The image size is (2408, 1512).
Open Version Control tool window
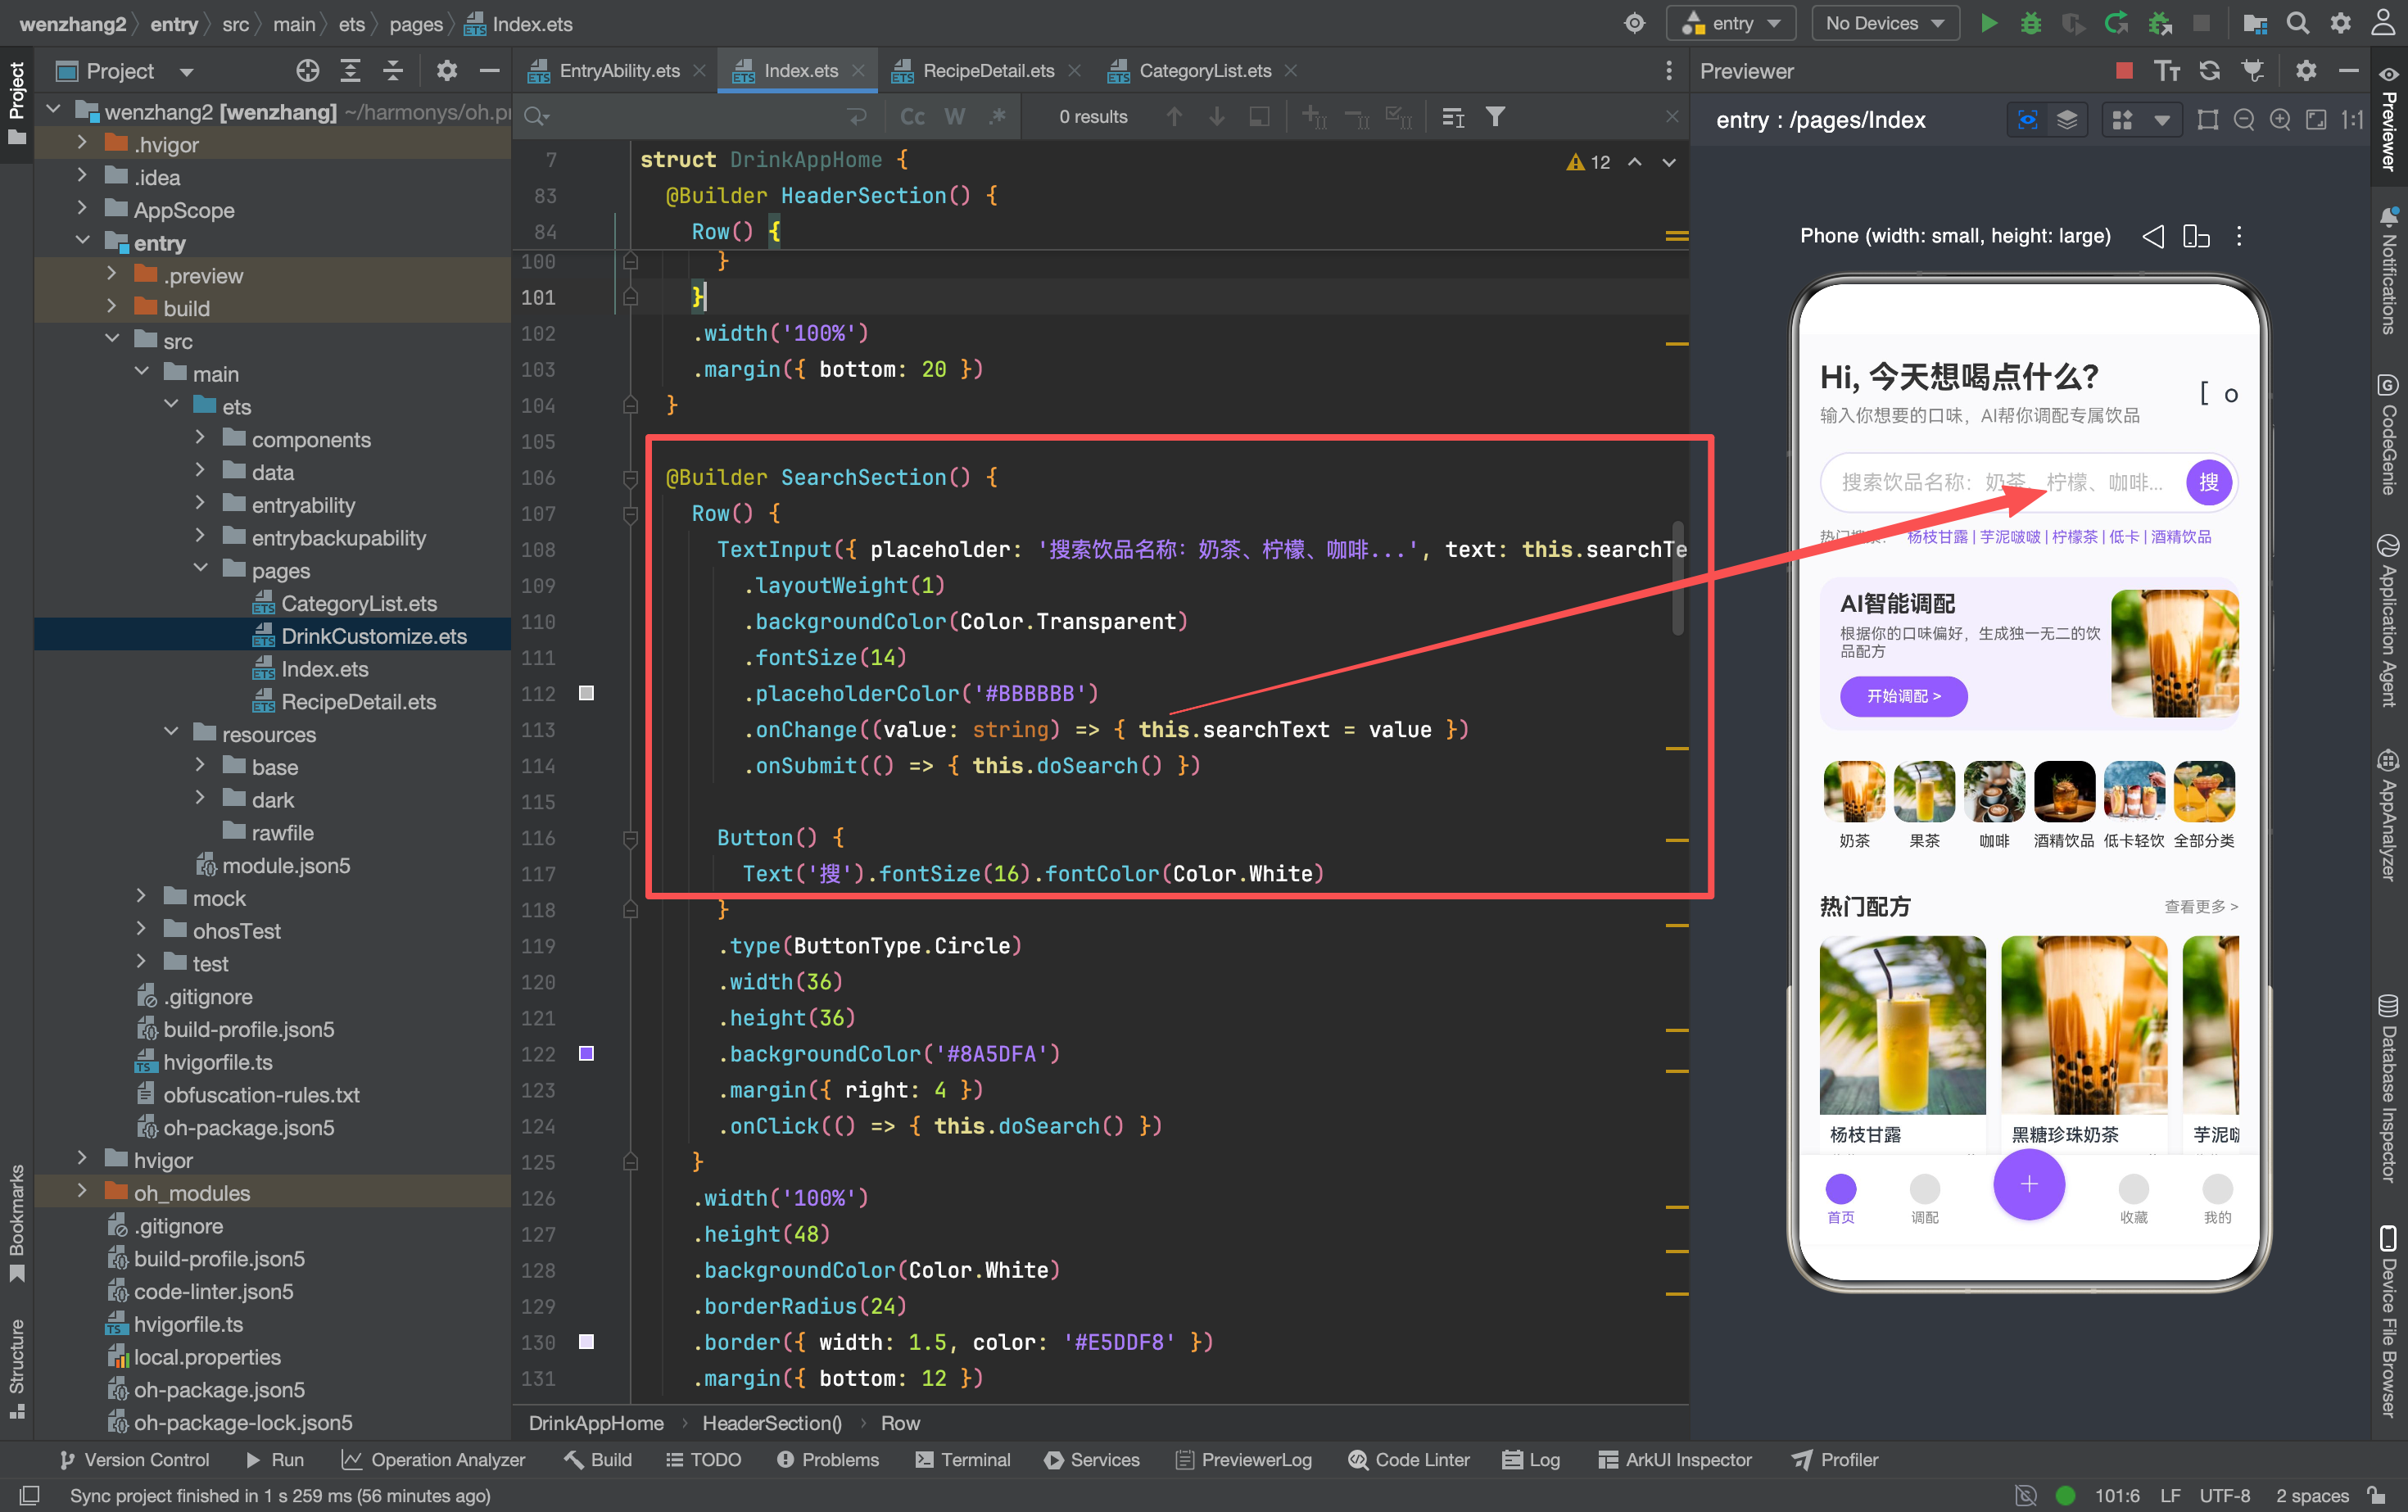pos(134,1459)
